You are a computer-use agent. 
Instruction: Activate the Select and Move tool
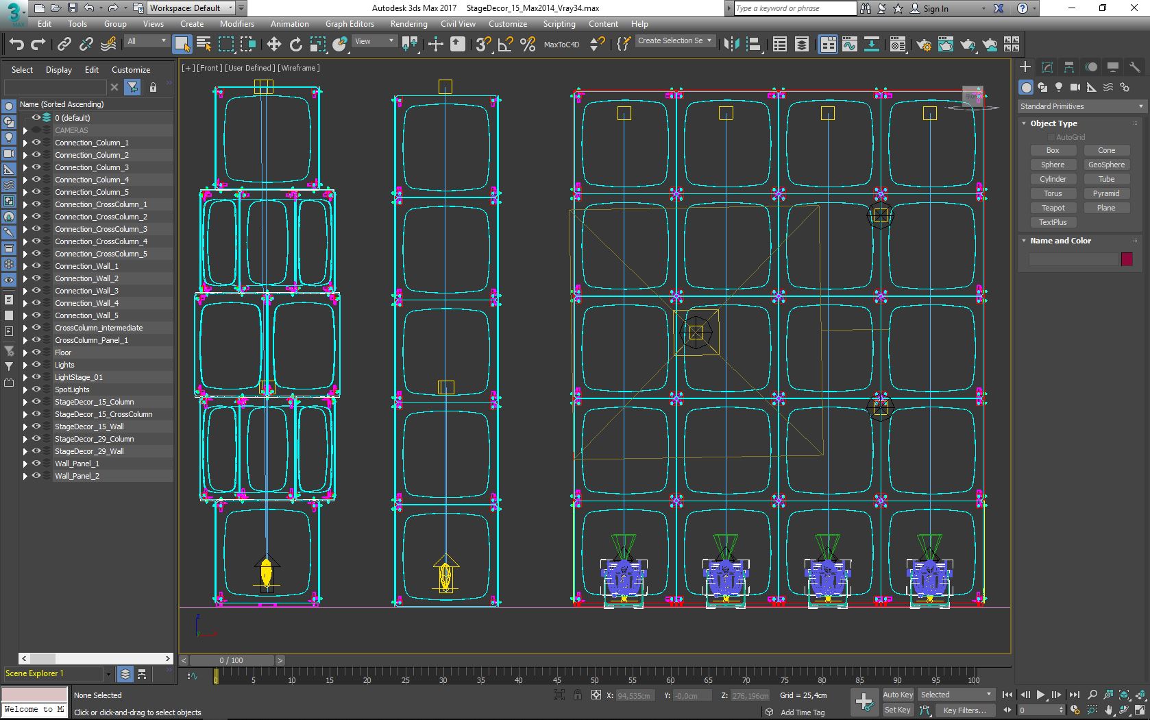pos(273,45)
